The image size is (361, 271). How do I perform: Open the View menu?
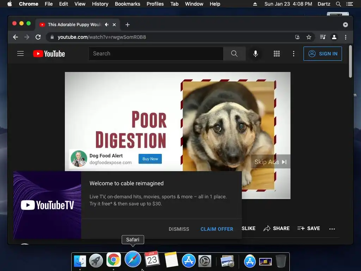pyautogui.click(x=80, y=4)
